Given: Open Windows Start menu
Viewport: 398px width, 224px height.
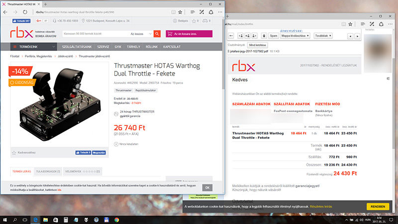Looking at the screenshot, I should [x=5, y=220].
